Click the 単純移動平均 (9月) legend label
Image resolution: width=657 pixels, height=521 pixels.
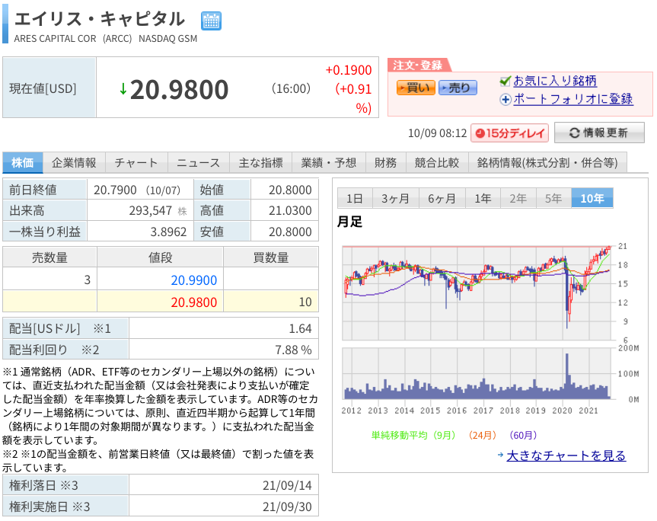click(x=413, y=436)
